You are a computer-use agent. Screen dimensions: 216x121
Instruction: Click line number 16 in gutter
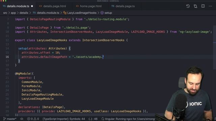pos(7,57)
